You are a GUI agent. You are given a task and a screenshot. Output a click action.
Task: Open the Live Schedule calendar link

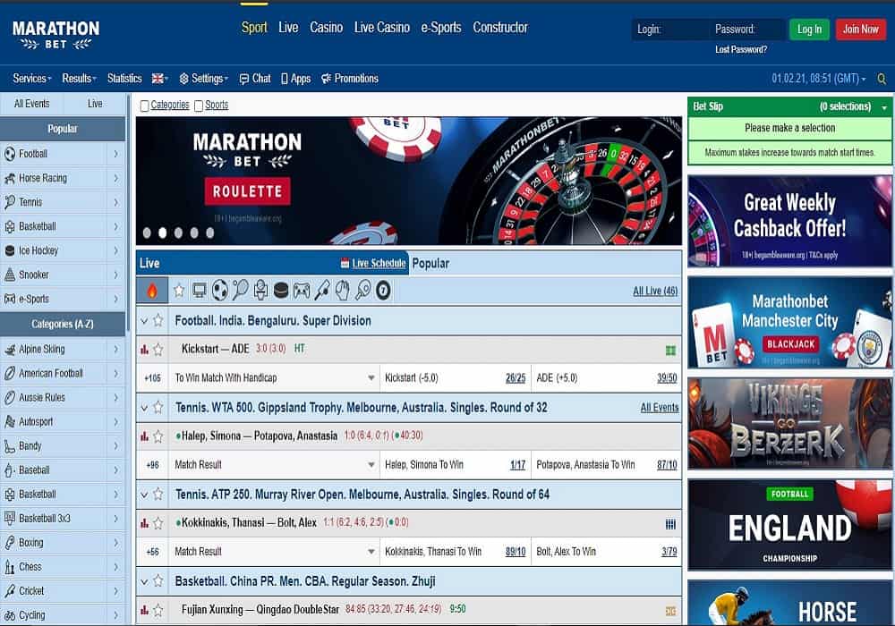(373, 264)
